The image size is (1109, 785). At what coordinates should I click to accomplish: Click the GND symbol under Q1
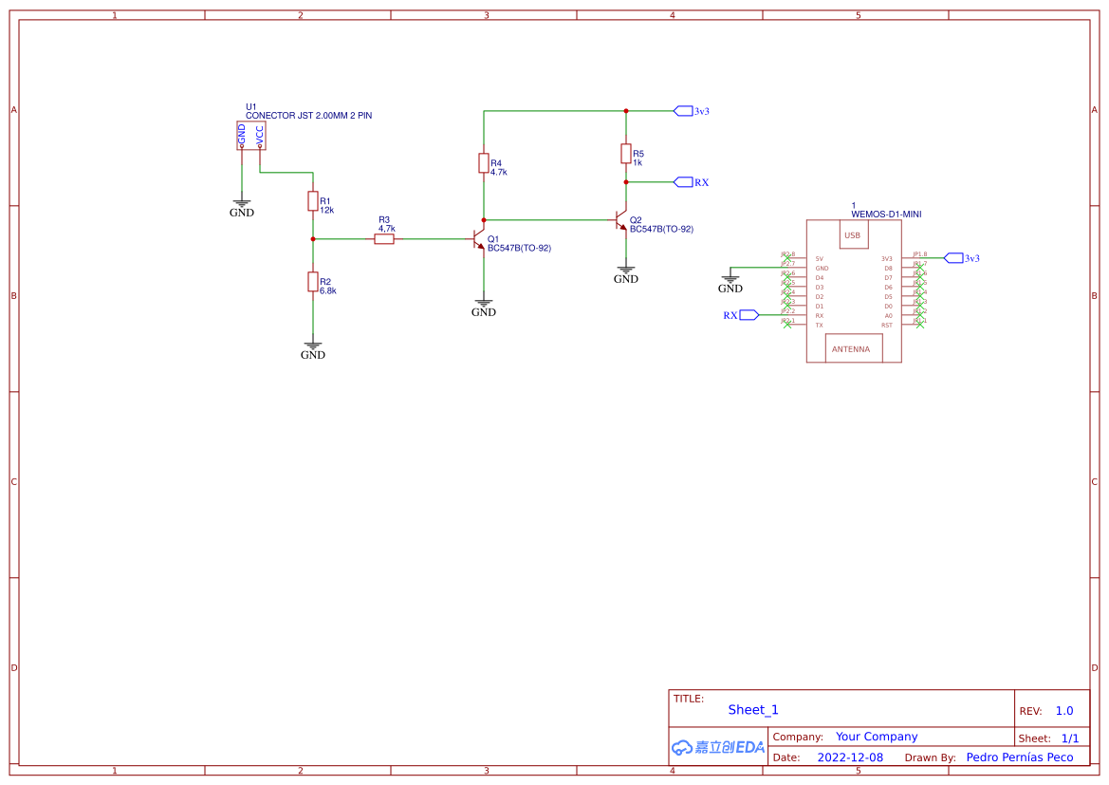click(x=484, y=302)
